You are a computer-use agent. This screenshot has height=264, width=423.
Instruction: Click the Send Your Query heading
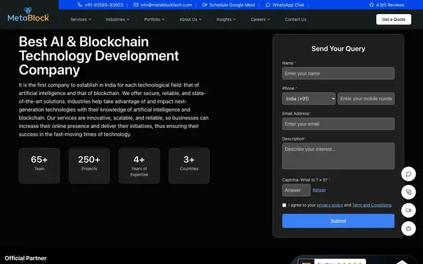click(338, 49)
